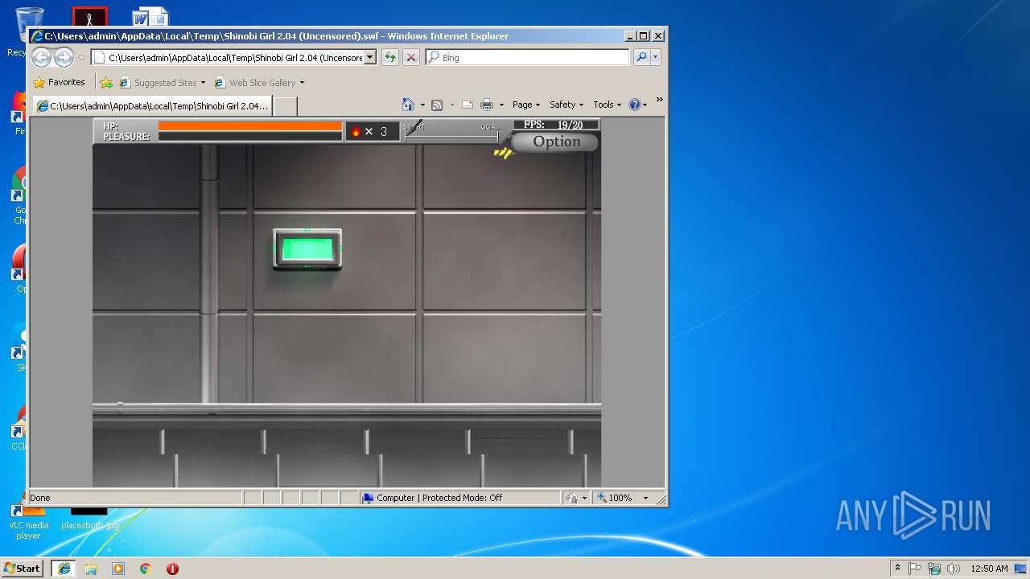
Task: Show hidden tray icons arrow
Action: 897,568
